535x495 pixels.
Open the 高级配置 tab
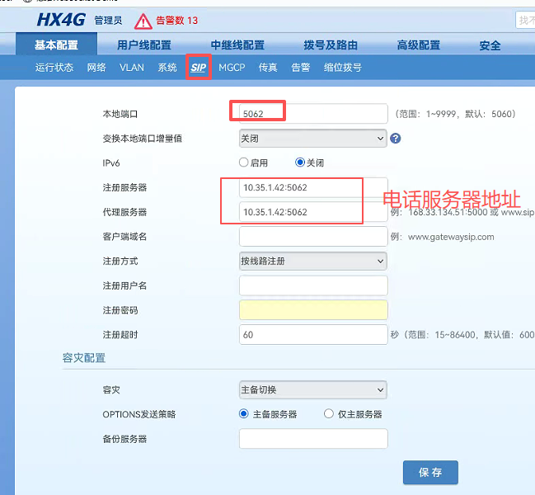pyautogui.click(x=418, y=45)
